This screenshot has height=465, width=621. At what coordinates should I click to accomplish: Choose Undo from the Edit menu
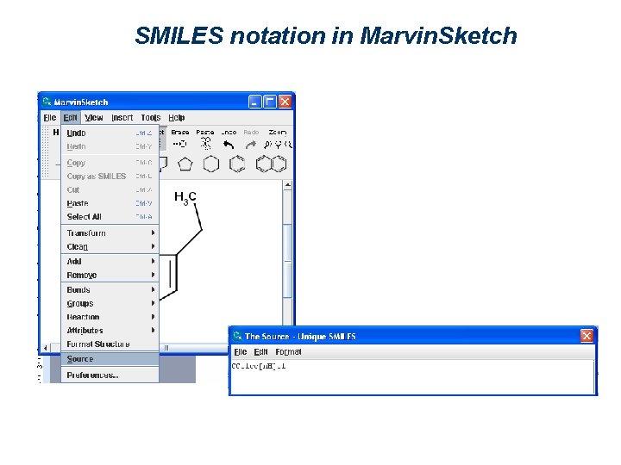tap(110, 133)
